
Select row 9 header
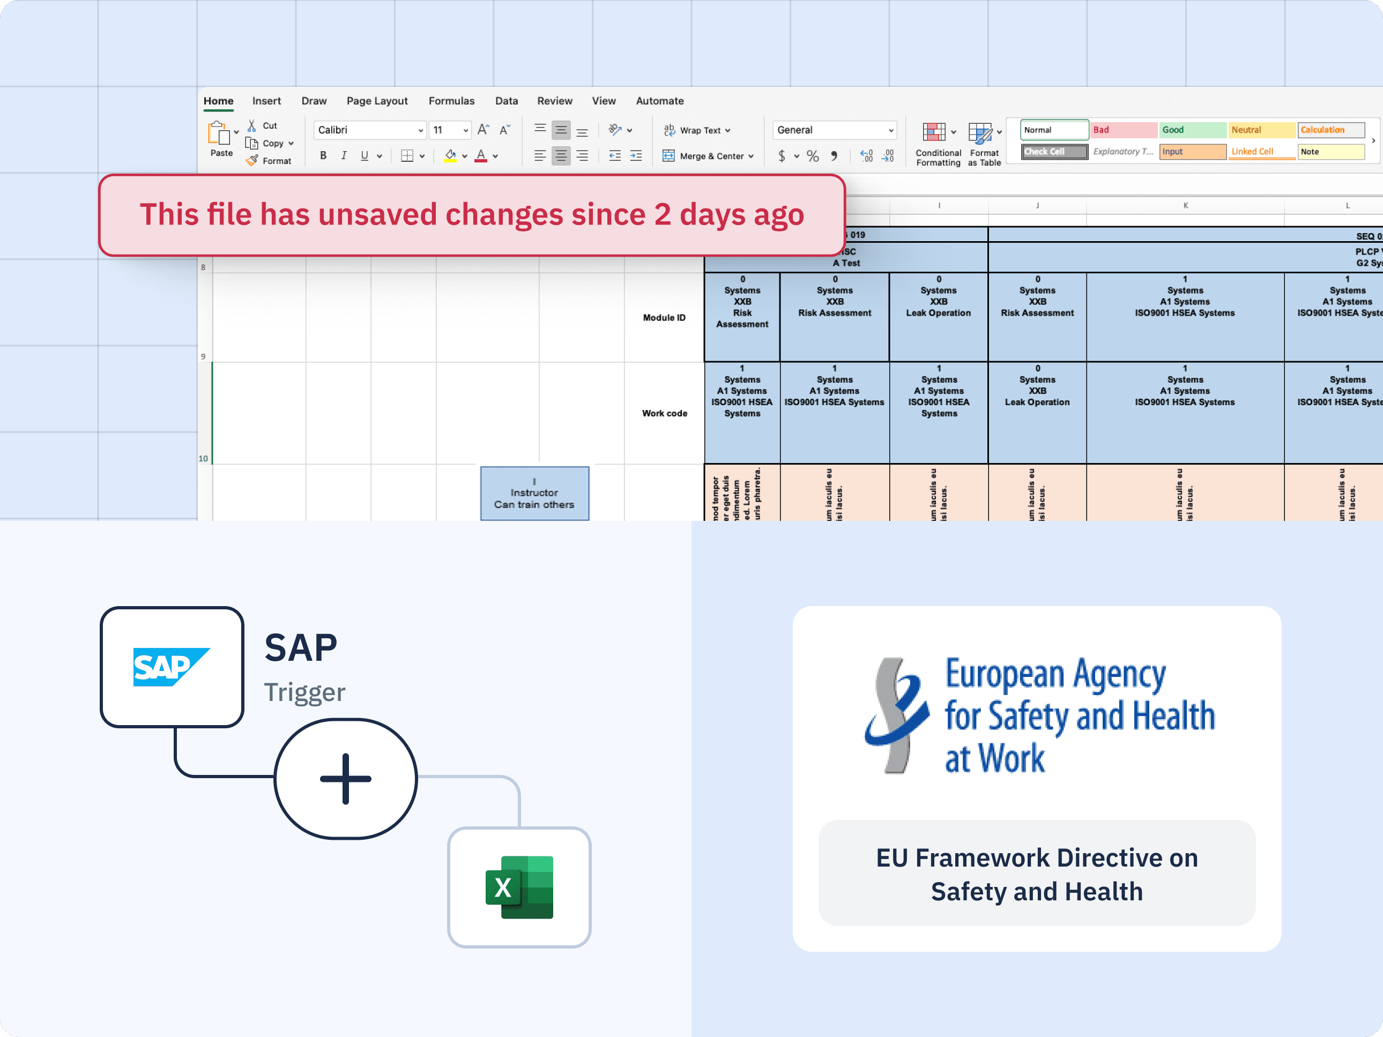(x=204, y=318)
